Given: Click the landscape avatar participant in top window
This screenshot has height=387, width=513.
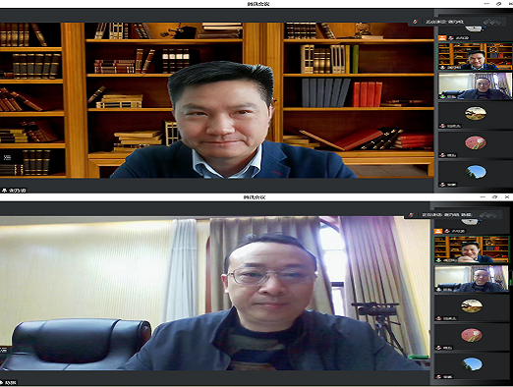Looking at the screenshot, I should tap(476, 113).
